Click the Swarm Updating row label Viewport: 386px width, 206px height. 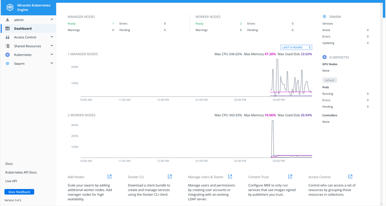(x=328, y=43)
